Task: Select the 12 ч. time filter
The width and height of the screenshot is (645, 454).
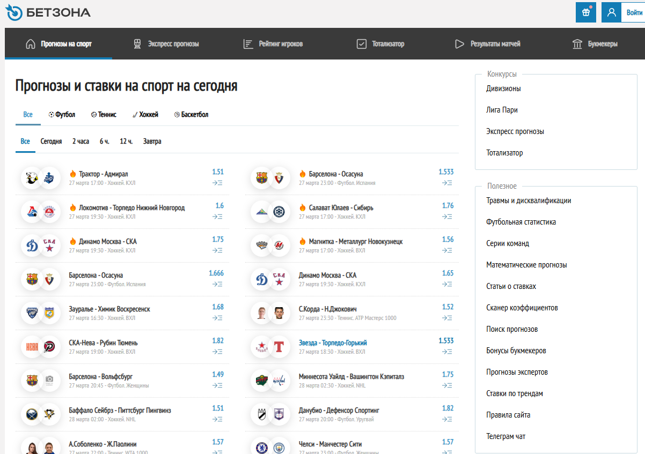Action: [x=126, y=142]
